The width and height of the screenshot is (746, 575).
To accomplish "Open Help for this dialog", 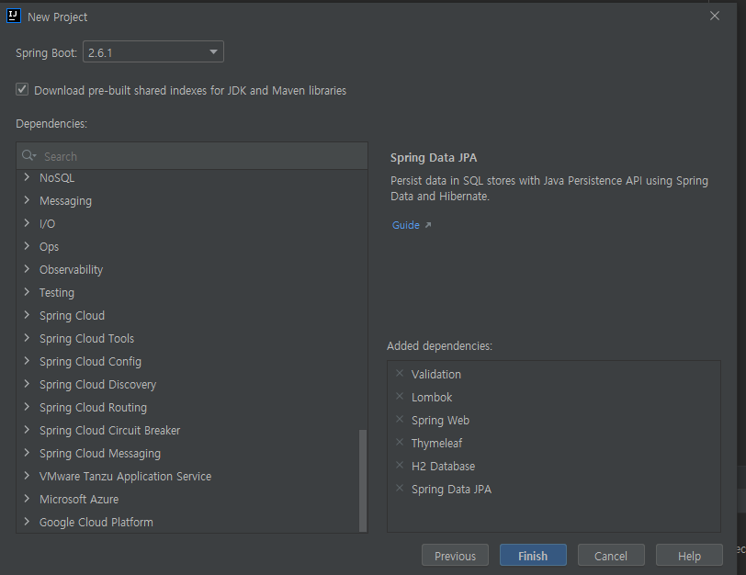I will click(x=689, y=555).
